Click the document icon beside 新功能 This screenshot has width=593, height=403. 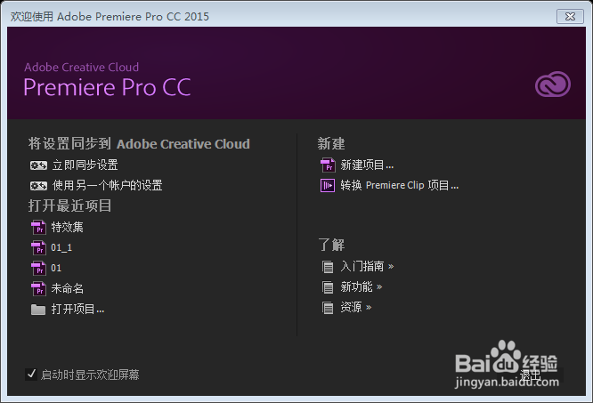click(328, 287)
